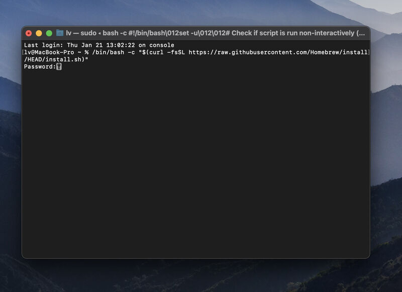Image resolution: width=402 pixels, height=292 pixels.
Task: Click the small arrow between sudo and bash
Action: tap(99, 33)
